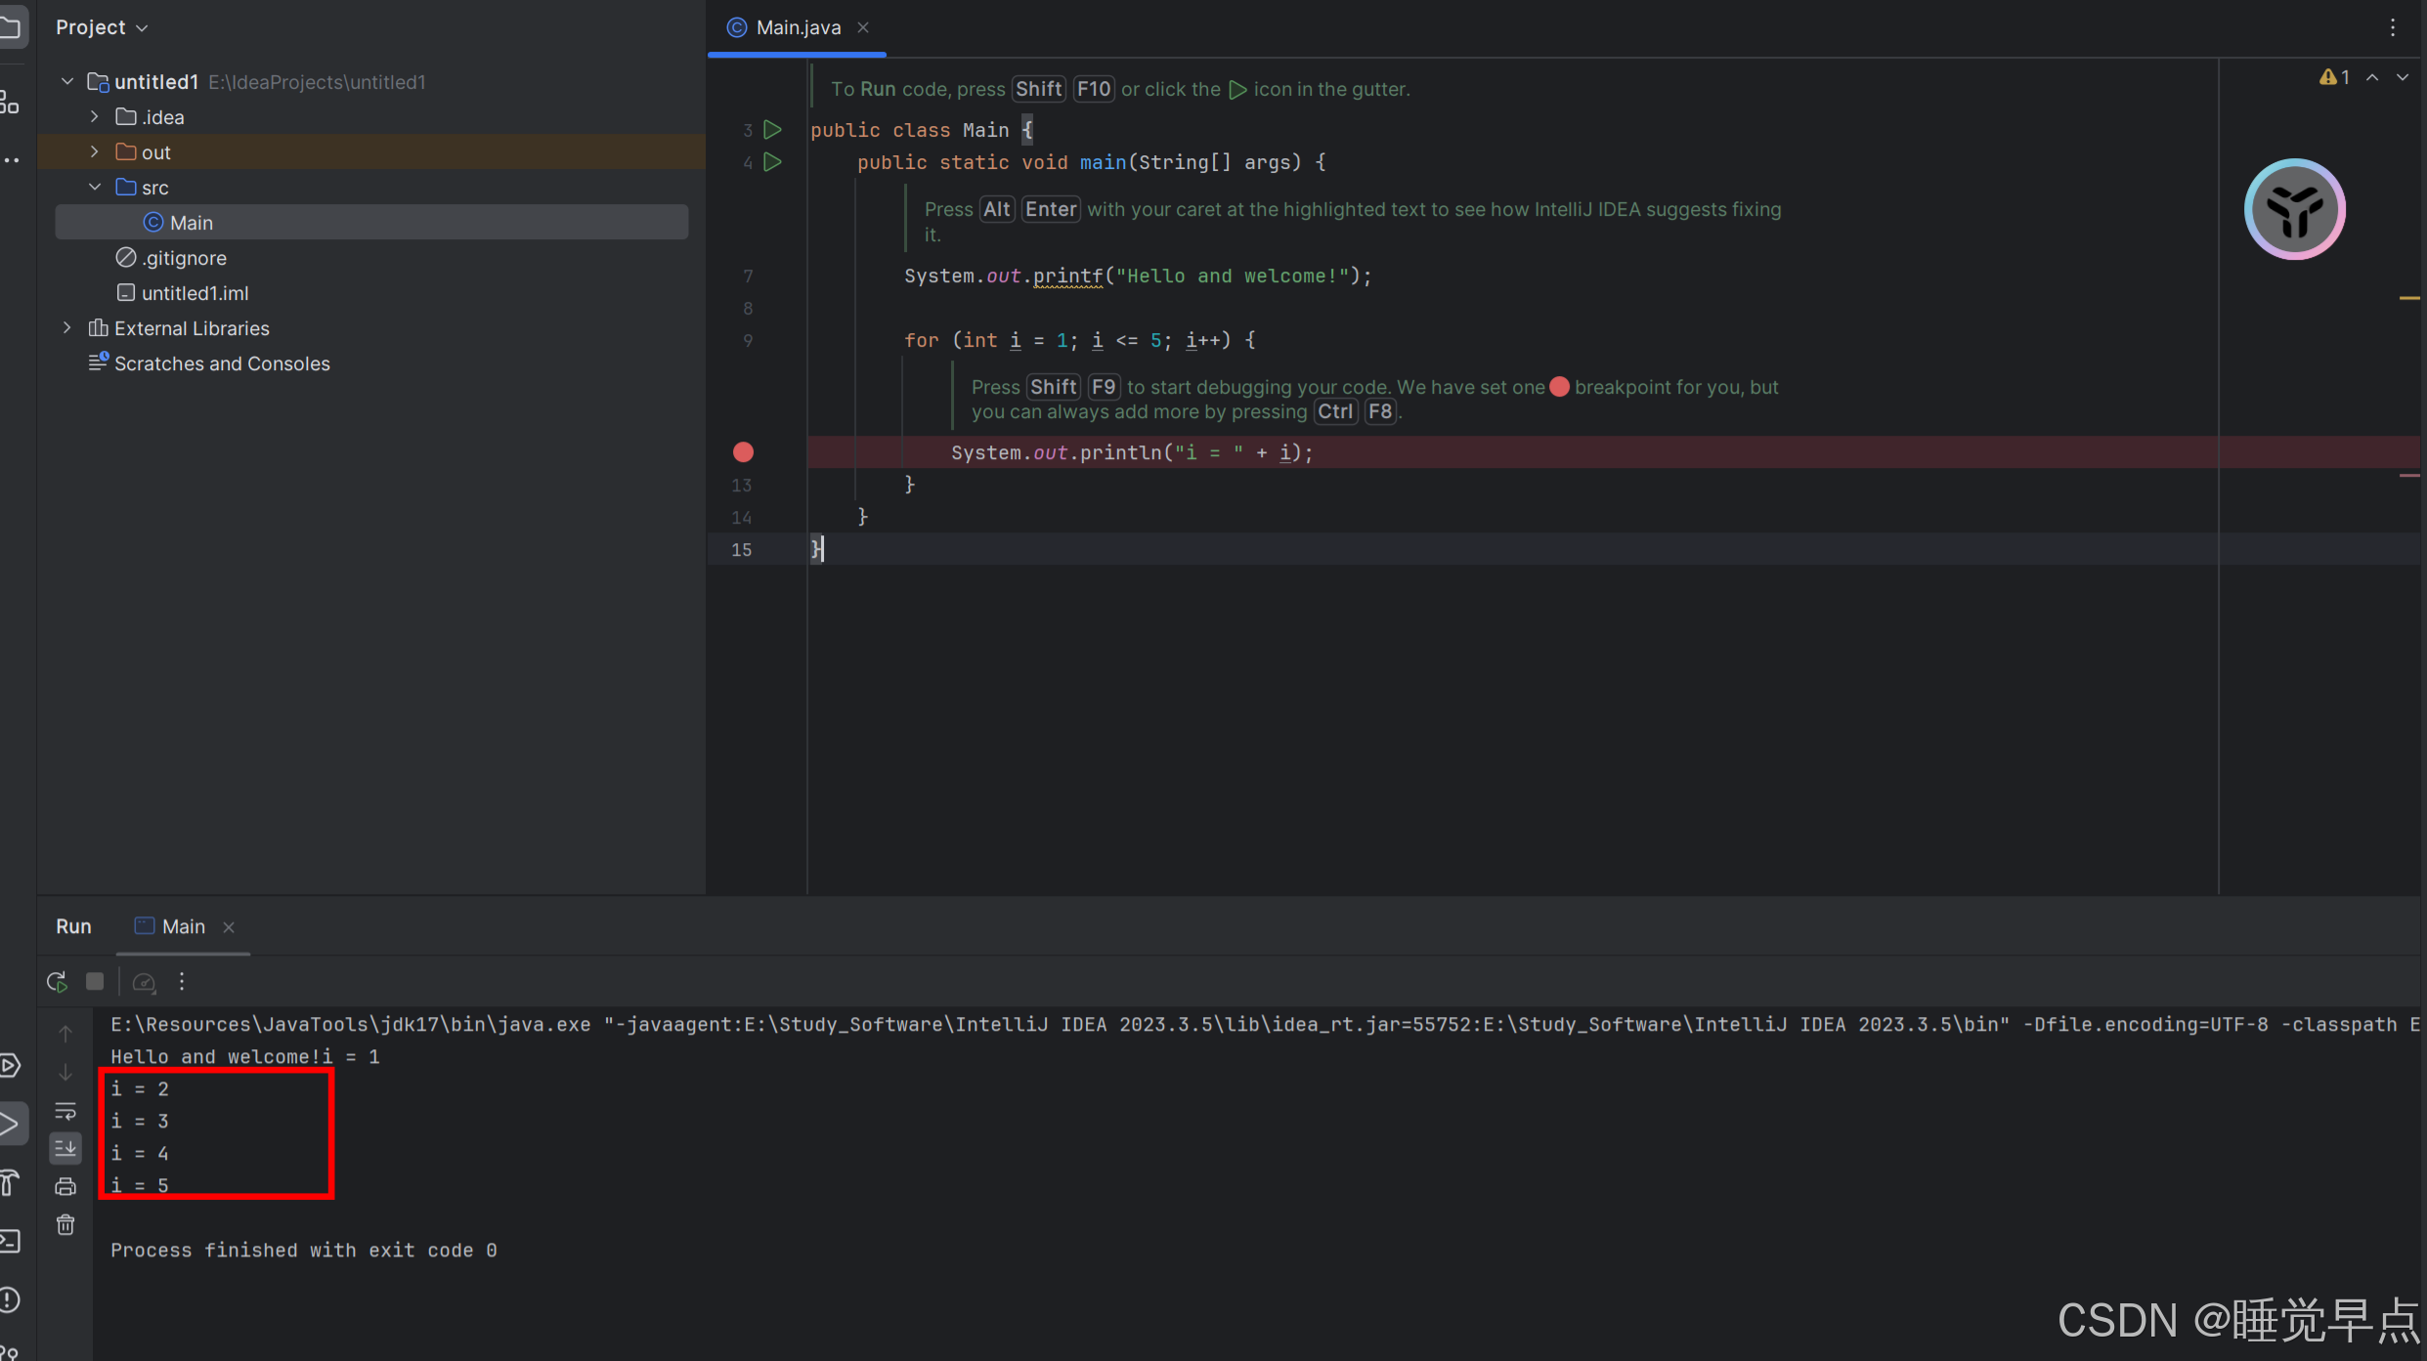The image size is (2427, 1361).
Task: Select the Main run tab
Action: 182,926
